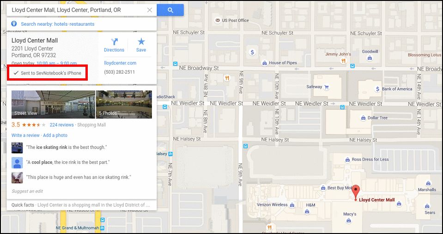Click the Jimmy John's restaurant icon

pyautogui.click(x=343, y=61)
